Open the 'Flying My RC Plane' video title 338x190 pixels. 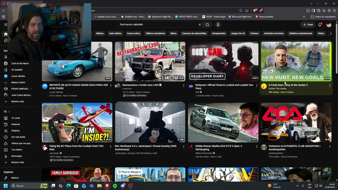[77, 148]
